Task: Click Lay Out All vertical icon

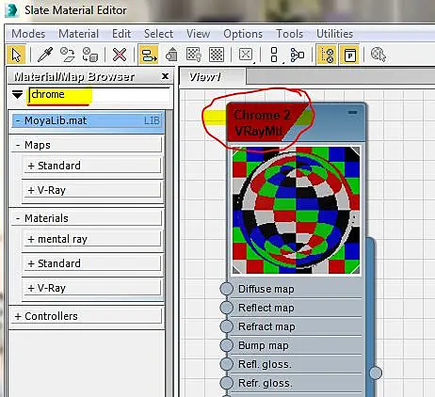Action: pos(274,55)
